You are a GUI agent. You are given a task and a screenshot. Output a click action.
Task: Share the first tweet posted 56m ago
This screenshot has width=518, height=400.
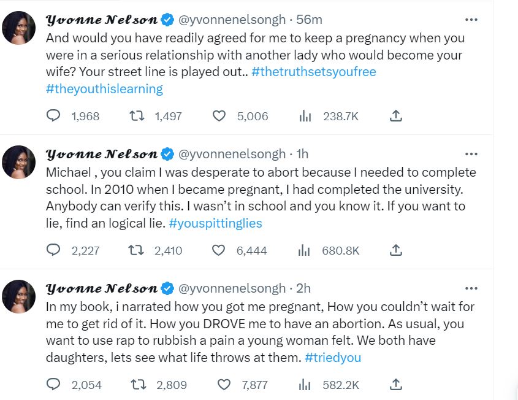[396, 115]
